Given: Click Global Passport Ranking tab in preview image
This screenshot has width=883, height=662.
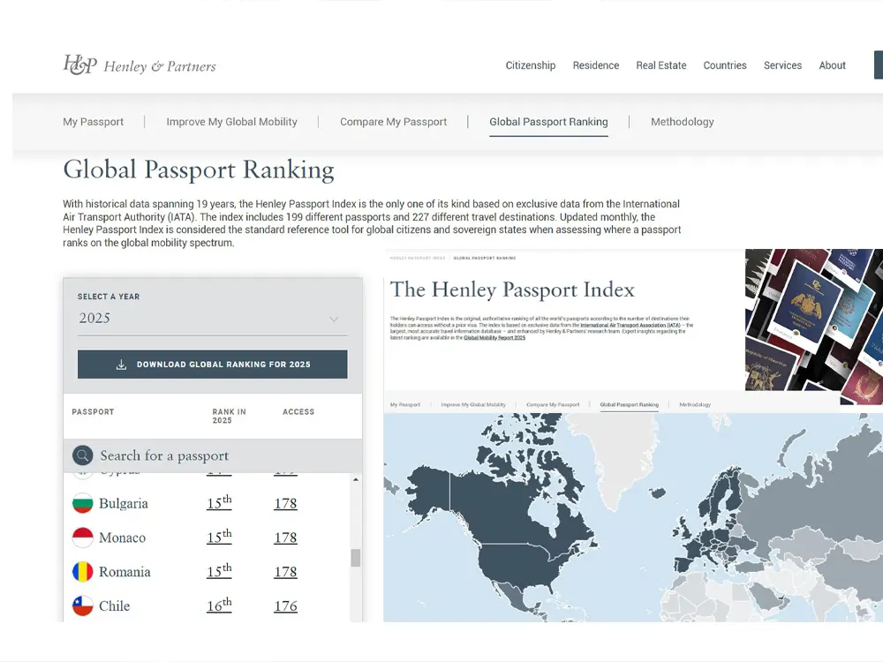Looking at the screenshot, I should click(629, 405).
